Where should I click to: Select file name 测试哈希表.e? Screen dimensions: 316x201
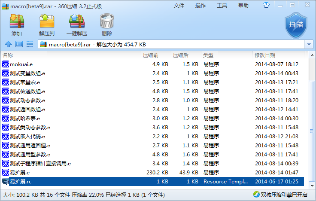click(25, 119)
